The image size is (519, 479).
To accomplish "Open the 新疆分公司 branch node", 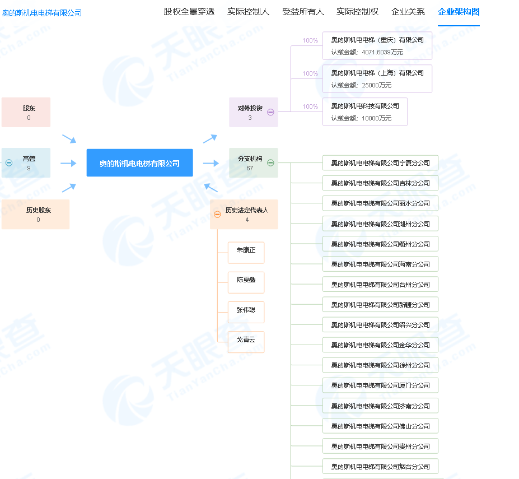I will 380,305.
